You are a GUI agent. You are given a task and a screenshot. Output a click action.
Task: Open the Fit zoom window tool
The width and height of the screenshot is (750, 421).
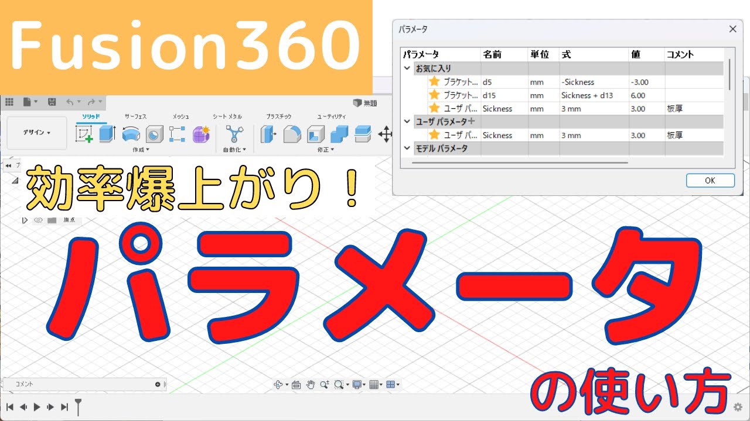coord(339,384)
